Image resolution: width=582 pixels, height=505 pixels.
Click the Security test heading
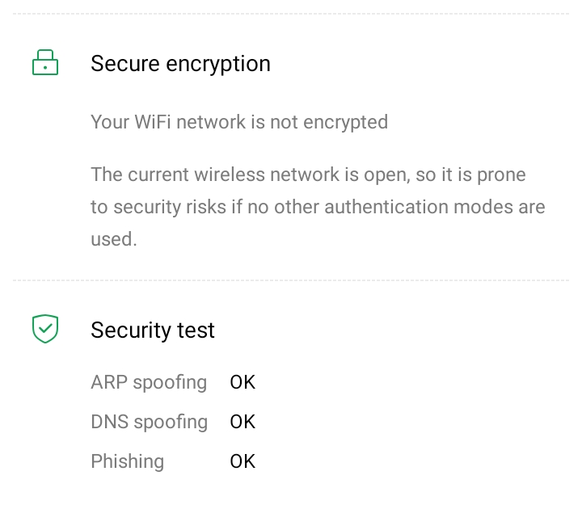pyautogui.click(x=153, y=330)
